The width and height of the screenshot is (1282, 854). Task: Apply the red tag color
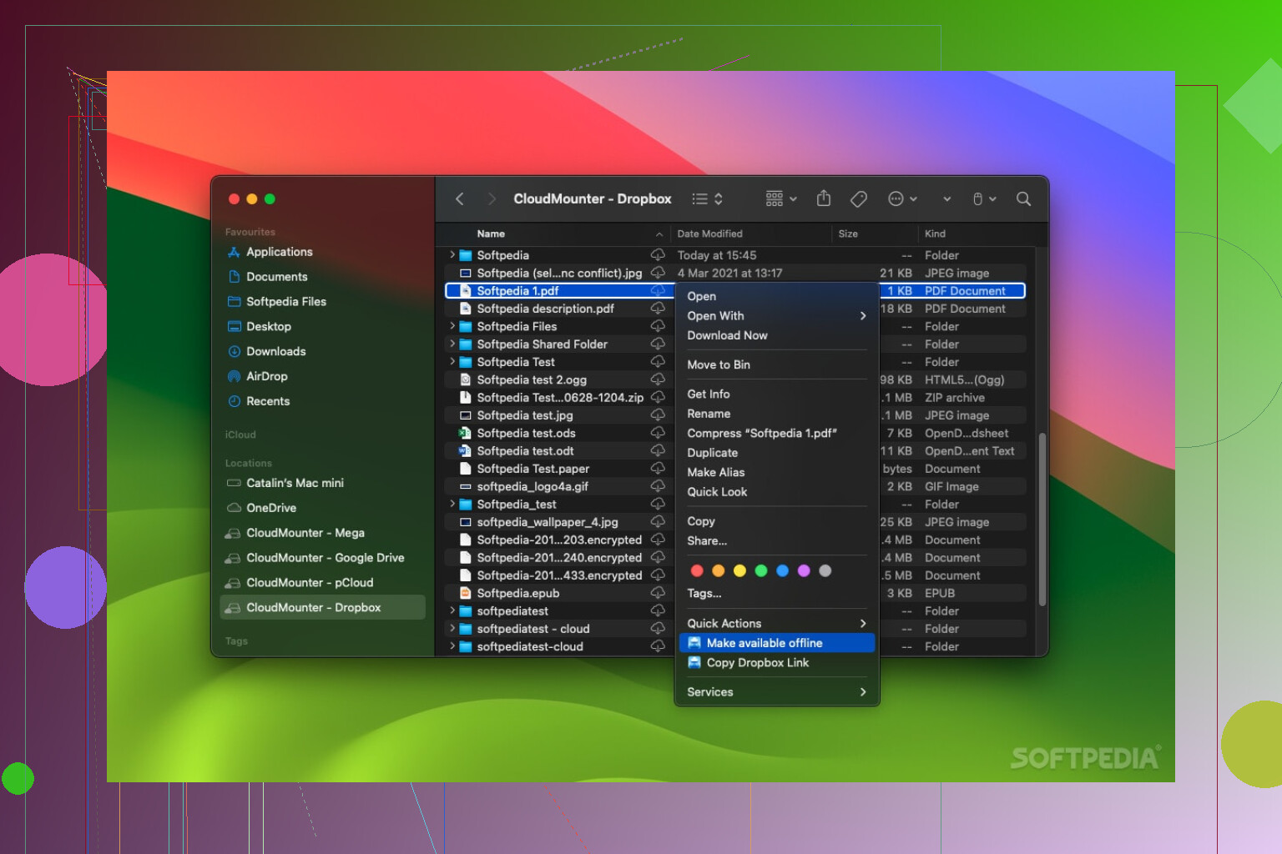click(x=697, y=571)
